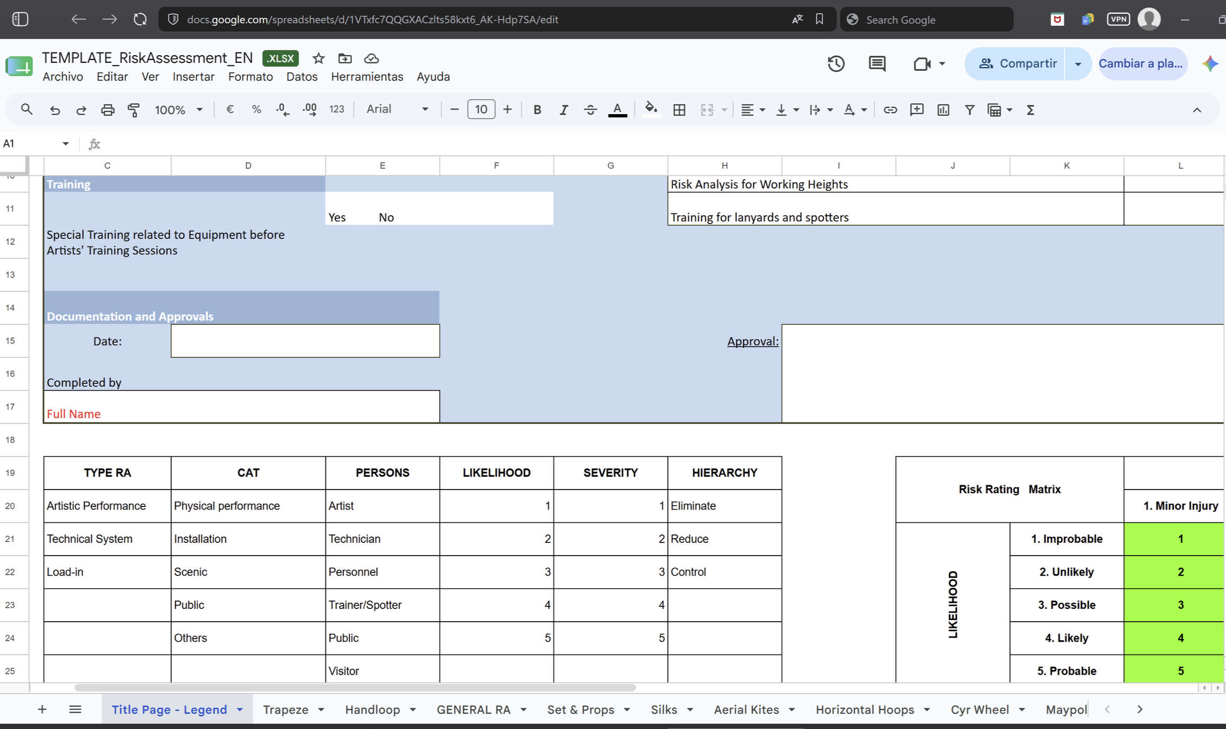The width and height of the screenshot is (1226, 729).
Task: Check the cloud document status icon
Action: [x=371, y=58]
